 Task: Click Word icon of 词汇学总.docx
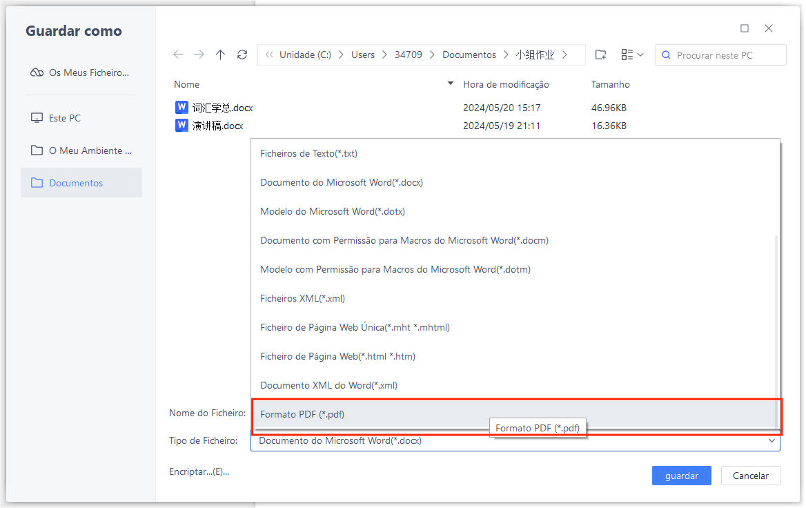[181, 107]
